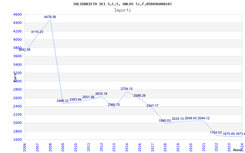Select the data label 3692.39

[x=24, y=50]
